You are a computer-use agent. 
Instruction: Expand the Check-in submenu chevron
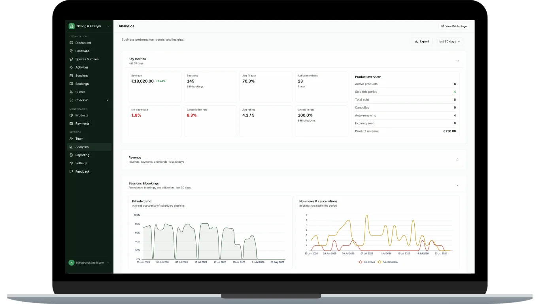click(x=108, y=100)
